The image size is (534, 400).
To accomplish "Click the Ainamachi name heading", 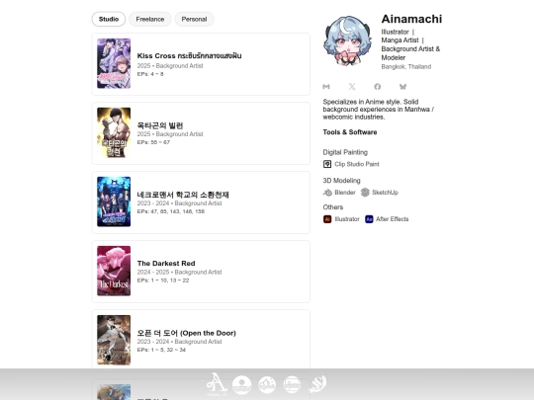I will point(411,19).
